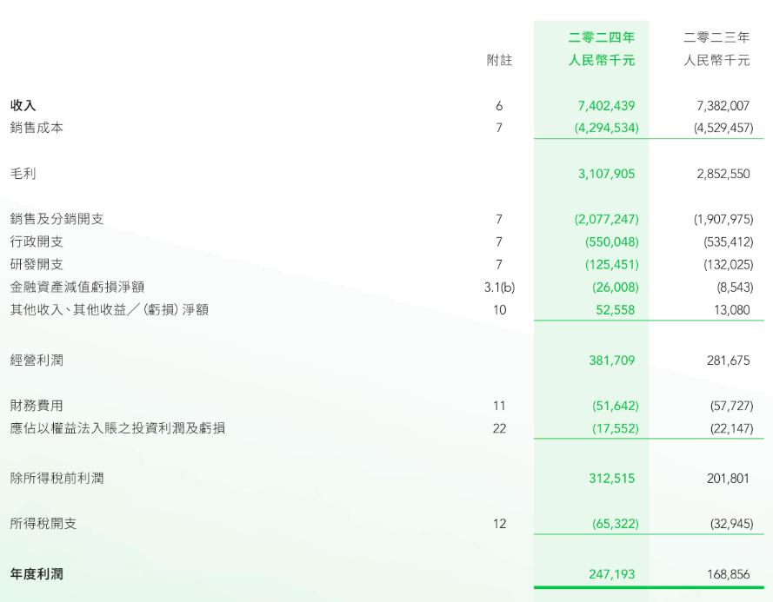
Task: Select the 2024 revenue figure 7,402,439
Action: pyautogui.click(x=606, y=106)
